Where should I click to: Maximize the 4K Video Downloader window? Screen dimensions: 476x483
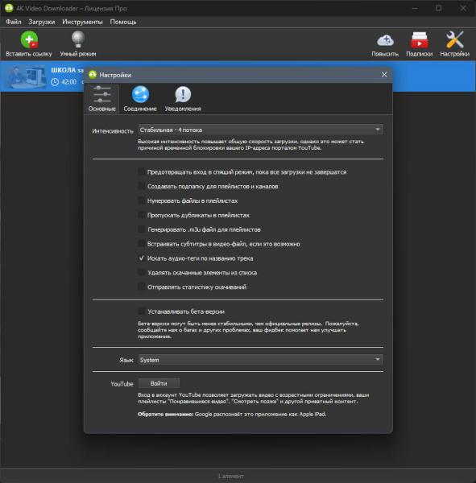[438, 8]
